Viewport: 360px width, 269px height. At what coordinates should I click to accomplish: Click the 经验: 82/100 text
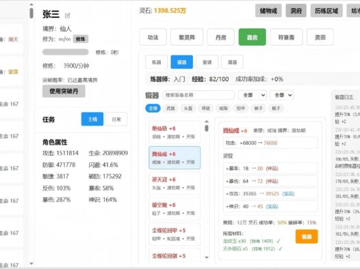(x=210, y=79)
